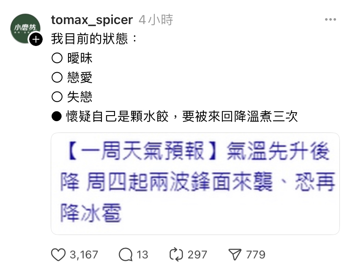The image size is (350, 270).
Task: View the 13 replies count
Action: tap(142, 255)
